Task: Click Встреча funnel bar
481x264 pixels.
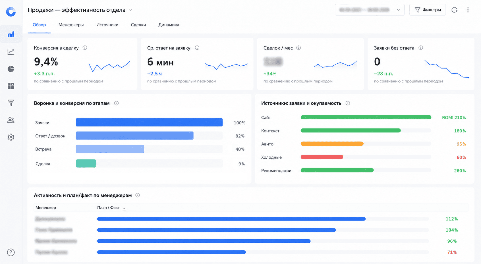Action: (x=110, y=149)
